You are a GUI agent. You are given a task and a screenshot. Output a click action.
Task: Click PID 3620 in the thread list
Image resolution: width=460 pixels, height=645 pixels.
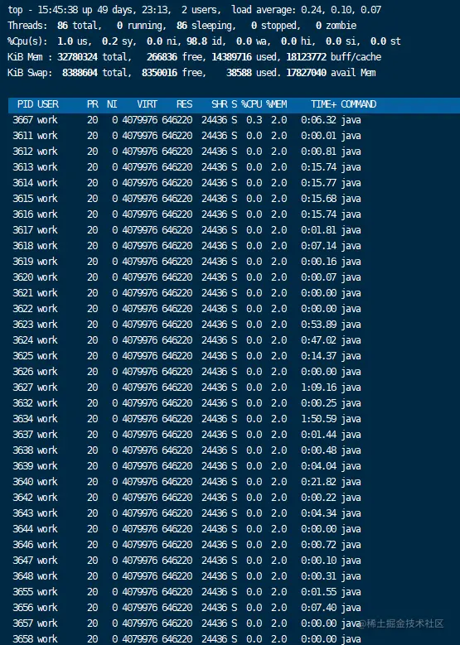point(22,277)
